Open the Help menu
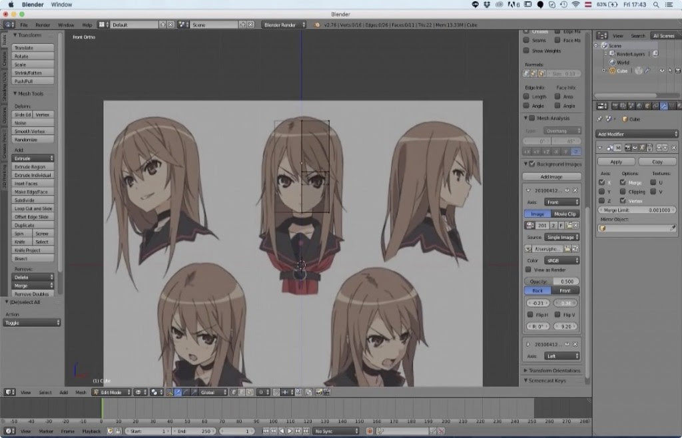Screen dimensions: 682x438 pyautogui.click(x=87, y=25)
